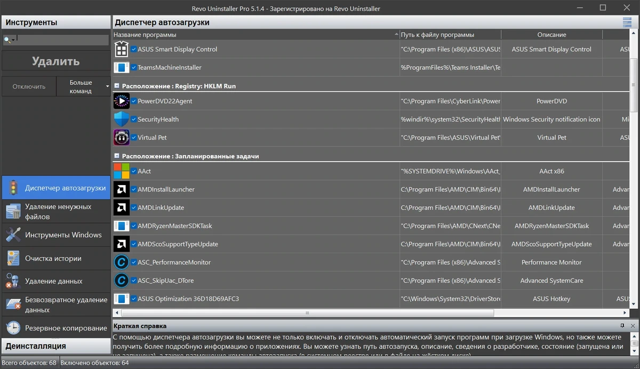This screenshot has width=640, height=369.
Task: Click the Отключить button
Action: pos(28,86)
